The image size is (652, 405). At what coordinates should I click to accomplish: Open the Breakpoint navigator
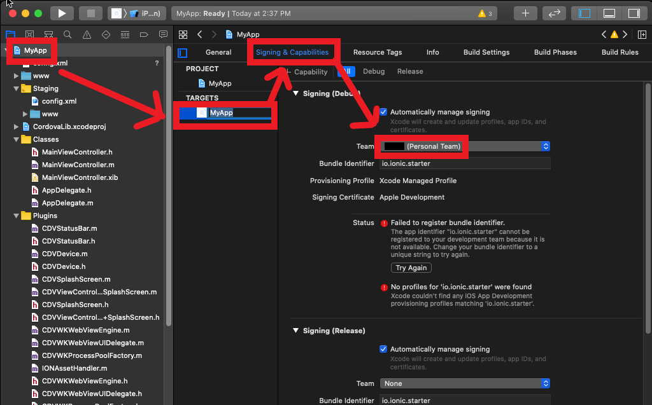coord(144,34)
